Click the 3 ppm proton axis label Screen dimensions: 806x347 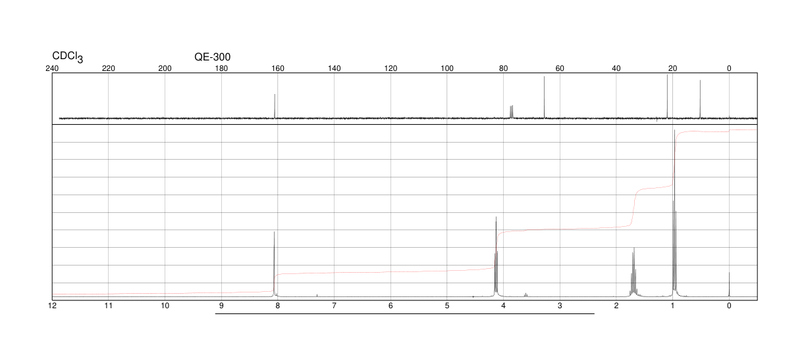[x=560, y=306]
